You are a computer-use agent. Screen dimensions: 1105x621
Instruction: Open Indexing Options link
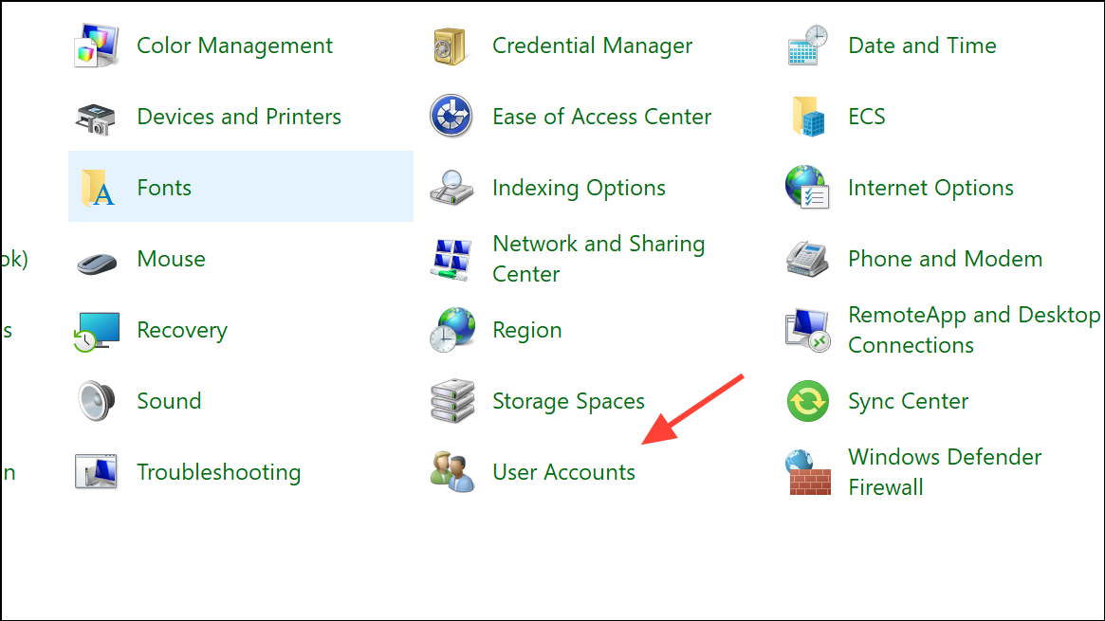click(579, 188)
